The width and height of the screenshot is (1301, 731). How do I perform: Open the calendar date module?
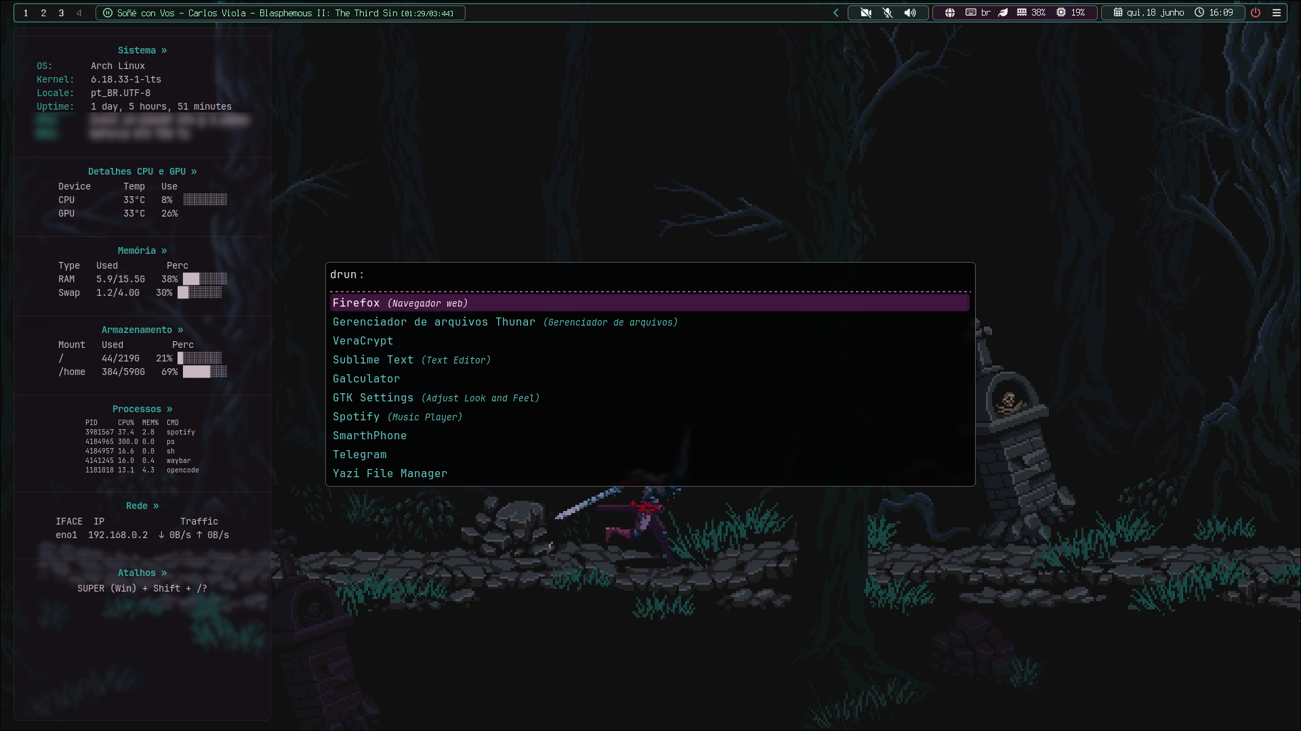point(1149,13)
